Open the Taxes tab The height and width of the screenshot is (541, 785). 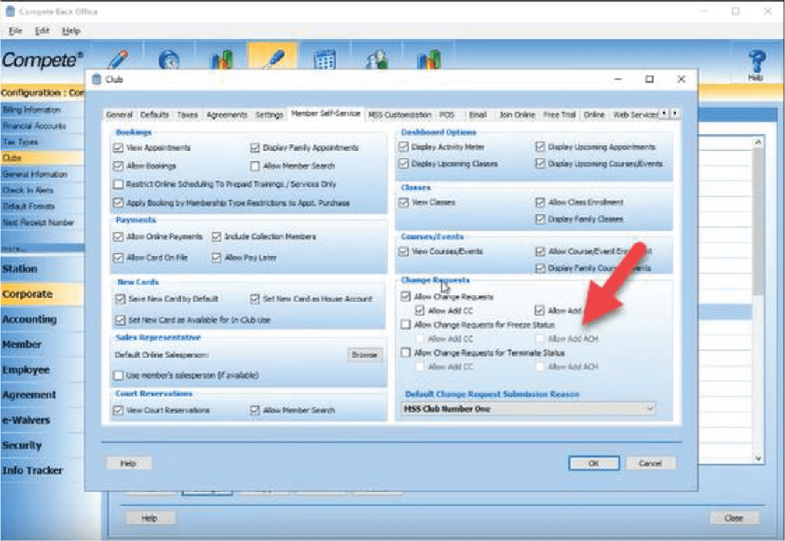pyautogui.click(x=187, y=115)
